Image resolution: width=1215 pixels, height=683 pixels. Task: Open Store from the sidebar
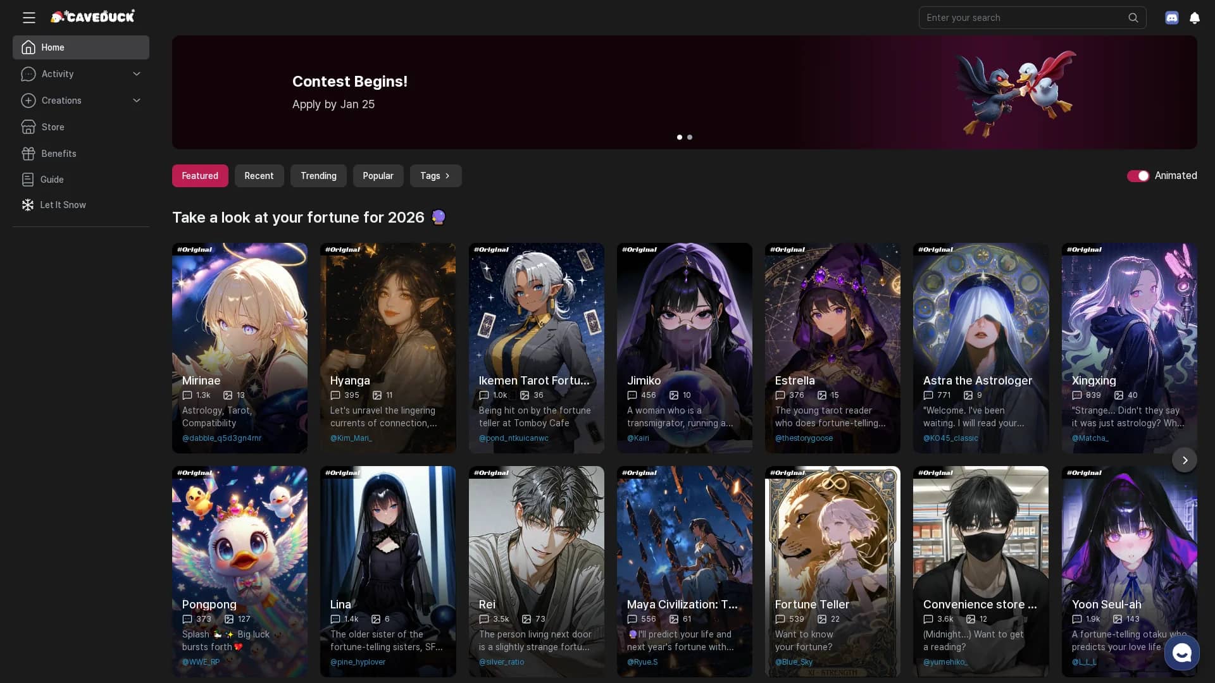81,127
